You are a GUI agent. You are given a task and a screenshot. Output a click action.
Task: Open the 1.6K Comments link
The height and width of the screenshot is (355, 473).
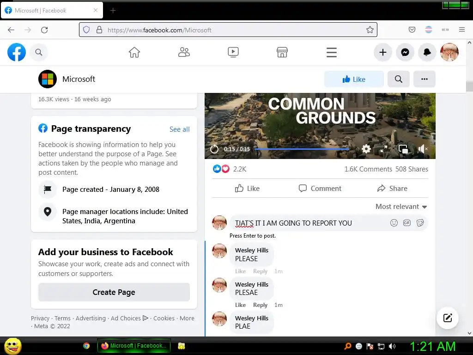368,169
